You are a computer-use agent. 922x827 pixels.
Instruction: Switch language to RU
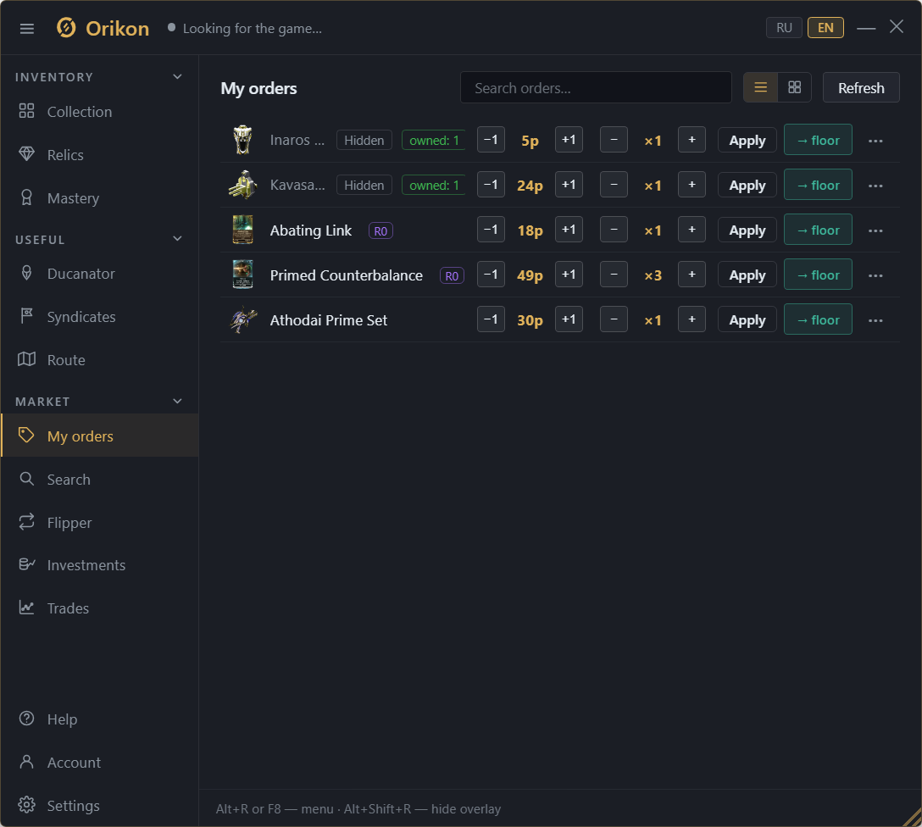[x=784, y=28]
